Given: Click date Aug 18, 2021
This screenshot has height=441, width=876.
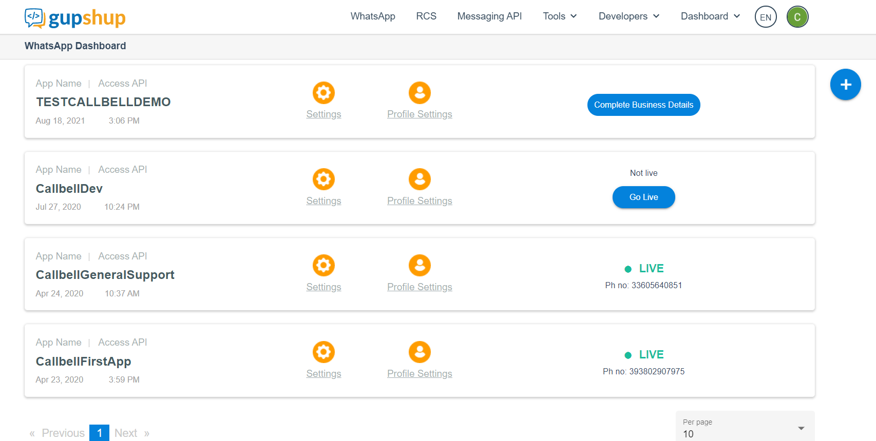Looking at the screenshot, I should point(60,121).
